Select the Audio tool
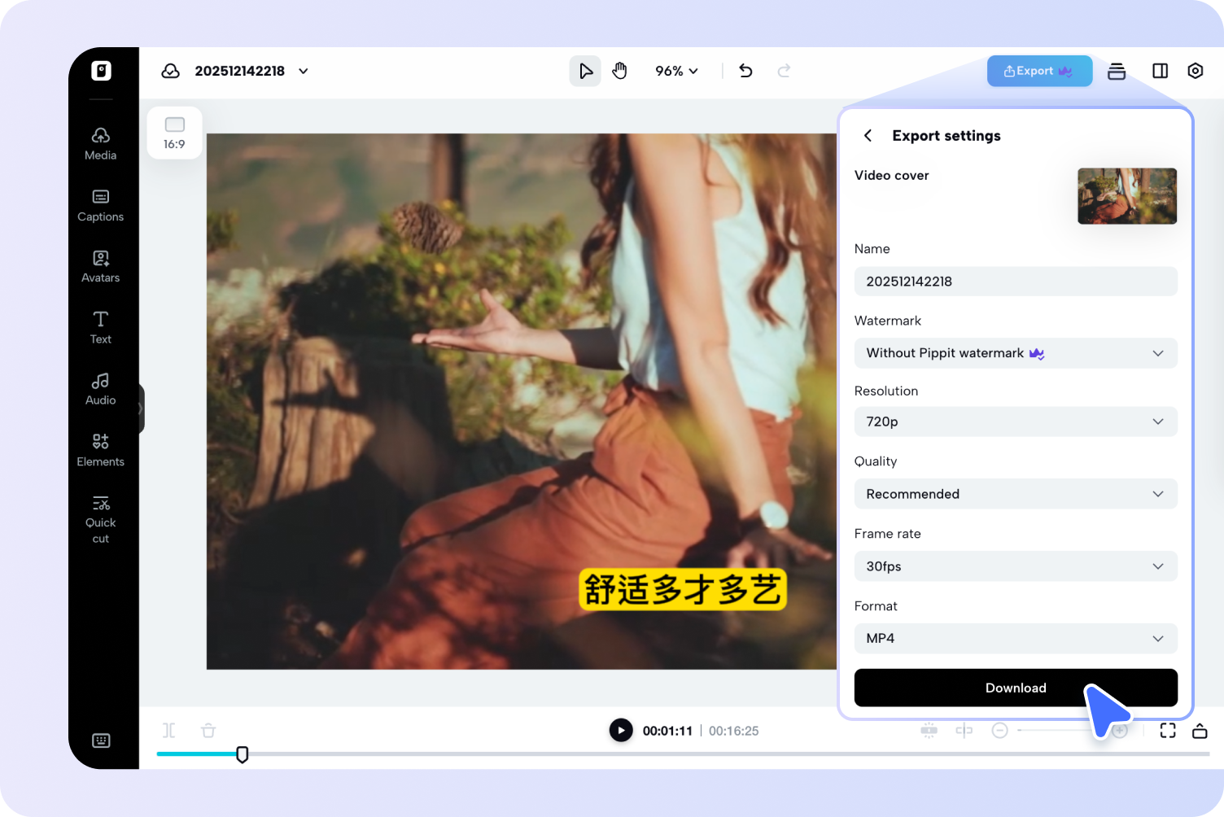 coord(100,388)
